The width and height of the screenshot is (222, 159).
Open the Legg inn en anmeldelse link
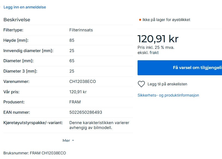[25, 7]
